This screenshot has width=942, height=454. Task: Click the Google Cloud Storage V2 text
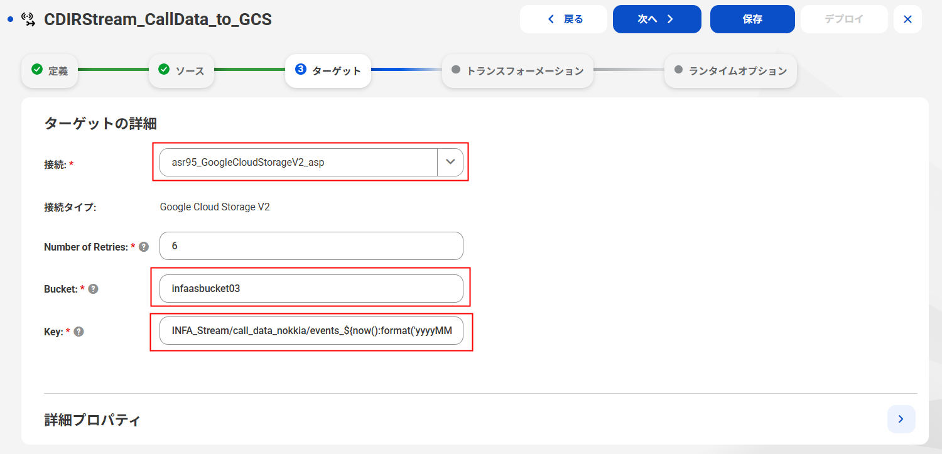pyautogui.click(x=215, y=207)
